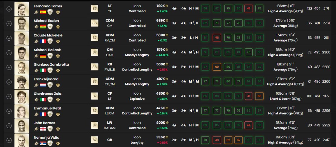This screenshot has width=336, height=147.
Task: Click the gold gem icon under Gianfranco Zola
Action: [58, 100]
